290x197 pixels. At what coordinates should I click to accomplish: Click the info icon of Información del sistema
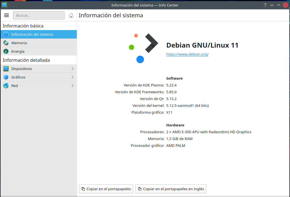(6, 34)
